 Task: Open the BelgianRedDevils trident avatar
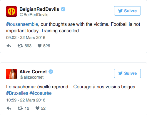click(x=11, y=11)
